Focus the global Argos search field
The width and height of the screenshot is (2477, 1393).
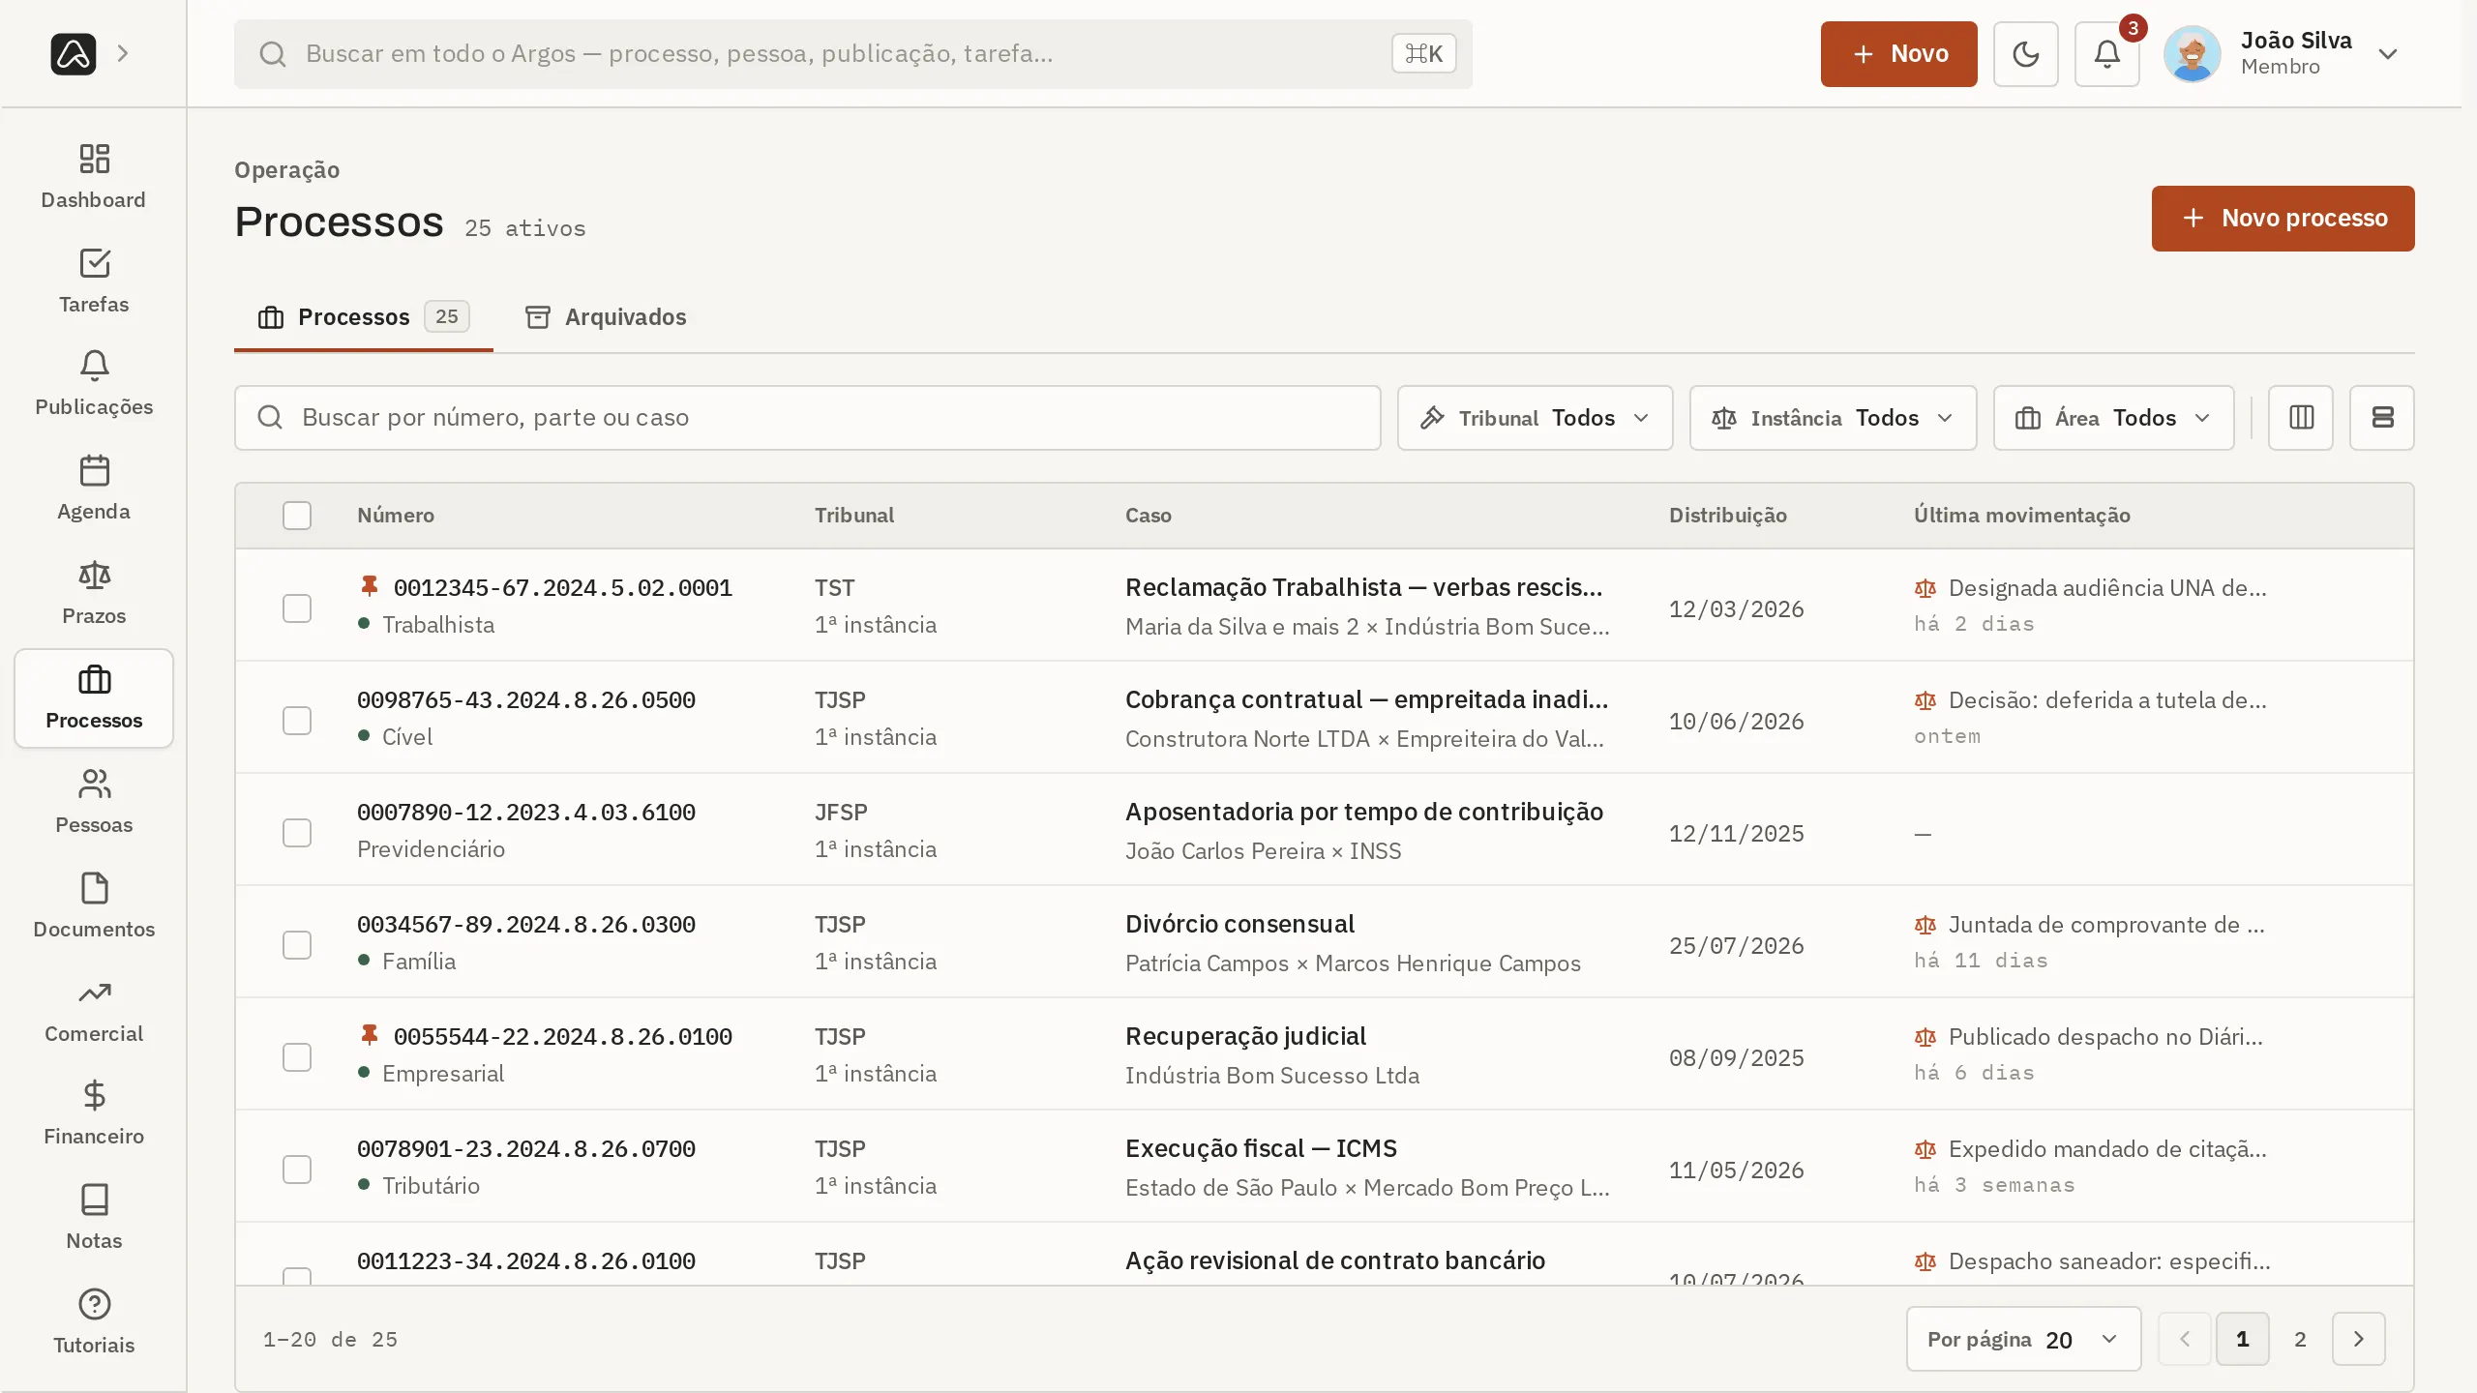[853, 54]
